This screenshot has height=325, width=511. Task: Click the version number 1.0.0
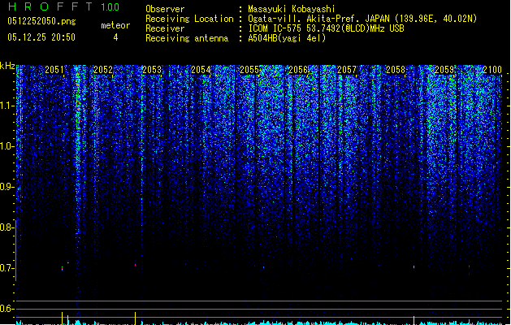click(x=110, y=6)
